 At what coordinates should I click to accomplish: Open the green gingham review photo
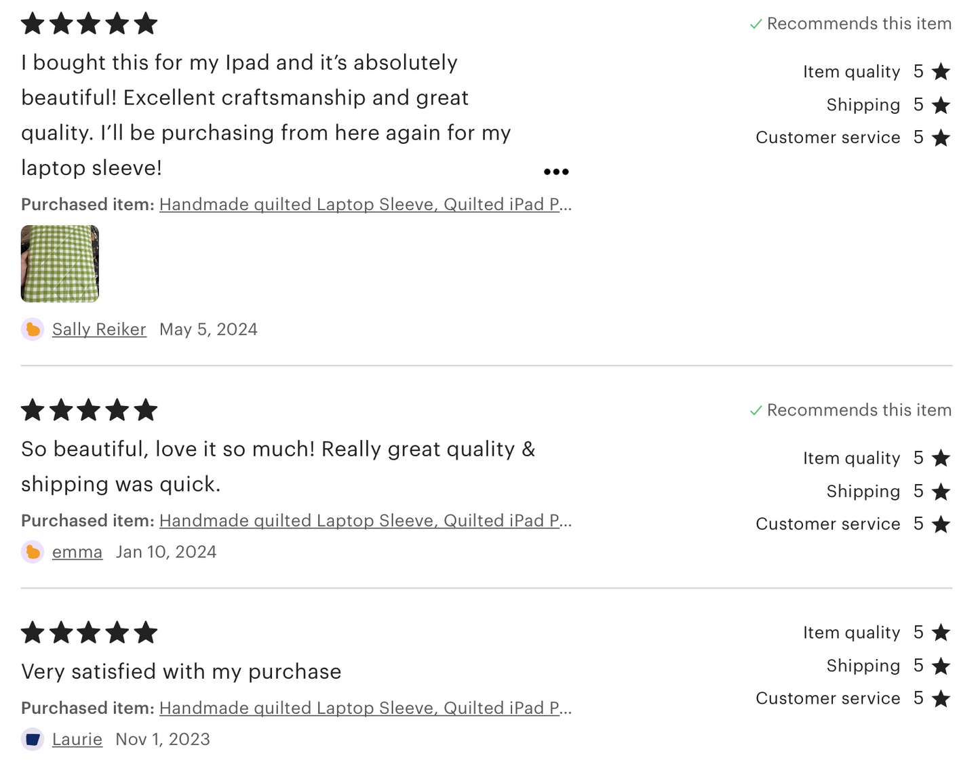coord(60,264)
